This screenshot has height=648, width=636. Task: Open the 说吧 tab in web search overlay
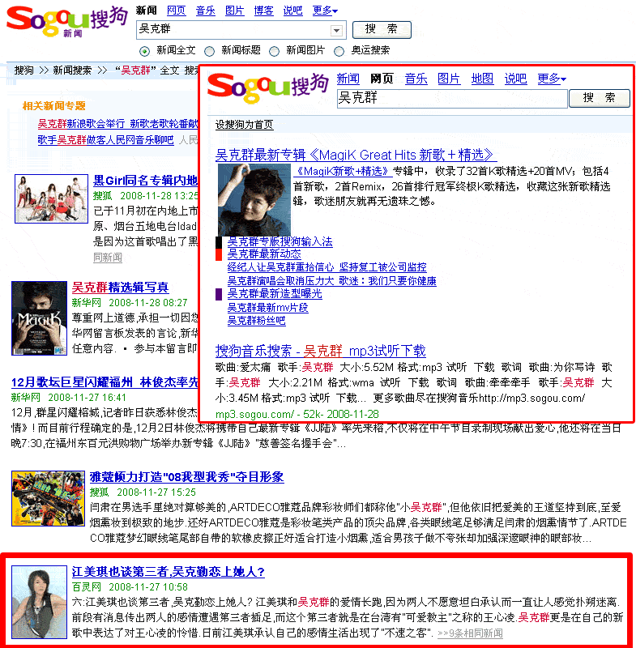pos(515,79)
